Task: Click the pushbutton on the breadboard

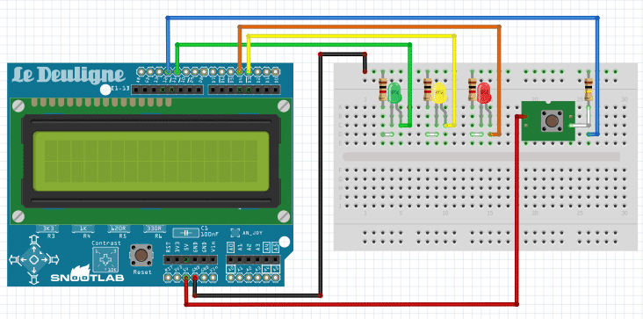Action: click(548, 121)
